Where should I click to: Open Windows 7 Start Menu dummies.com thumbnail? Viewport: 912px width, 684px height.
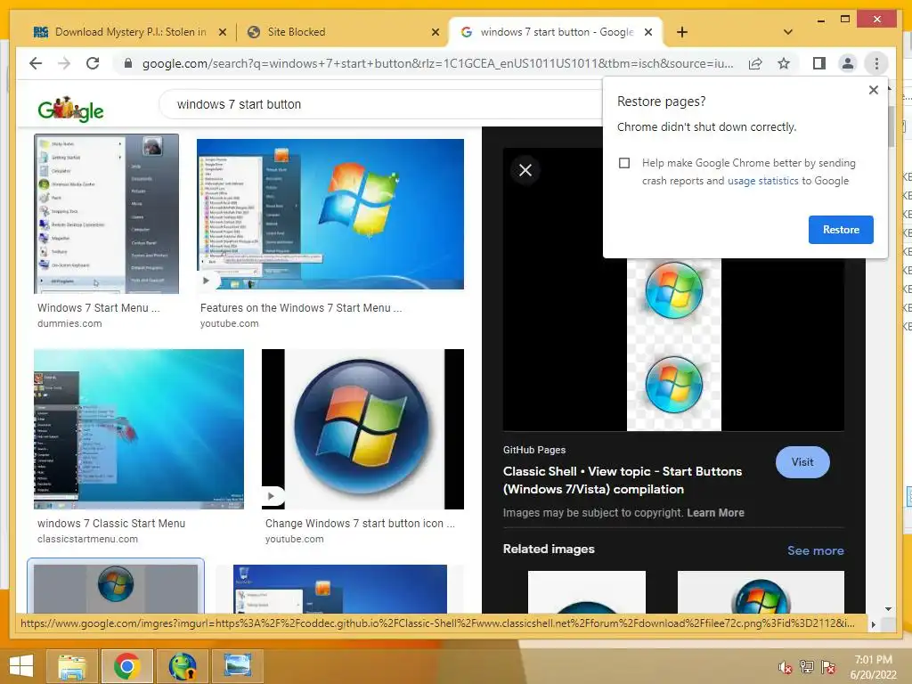tap(107, 214)
